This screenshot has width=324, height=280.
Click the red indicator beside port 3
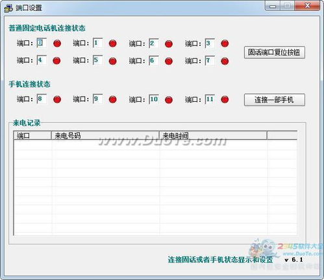coord(225,43)
